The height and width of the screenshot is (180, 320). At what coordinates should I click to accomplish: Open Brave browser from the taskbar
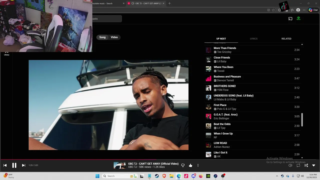[x=164, y=176]
